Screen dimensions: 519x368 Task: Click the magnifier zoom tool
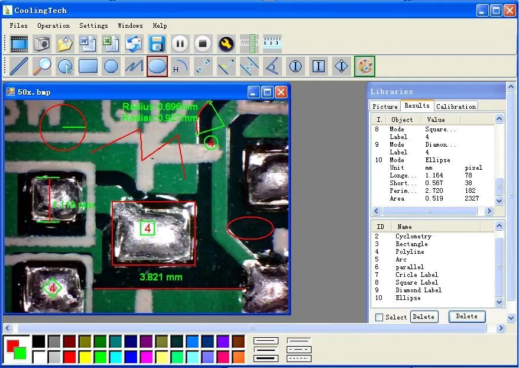coord(42,66)
